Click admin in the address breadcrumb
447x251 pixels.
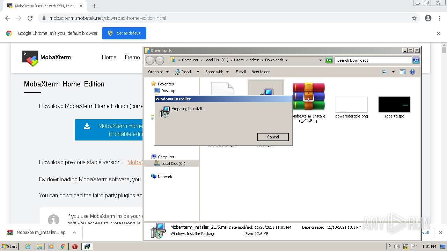coord(254,60)
